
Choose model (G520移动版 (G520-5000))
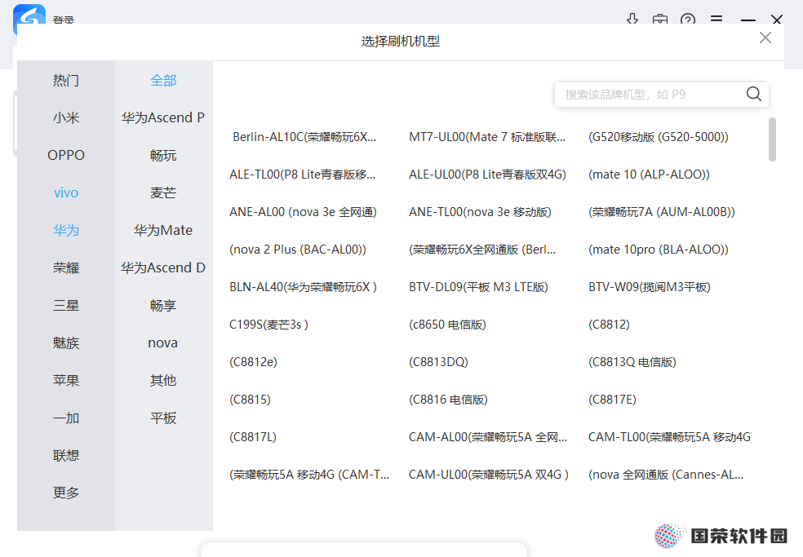[658, 137]
